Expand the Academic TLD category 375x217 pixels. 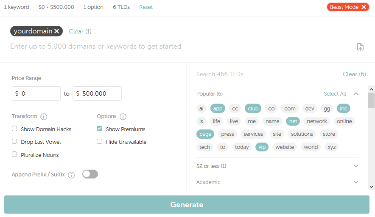click(356, 182)
